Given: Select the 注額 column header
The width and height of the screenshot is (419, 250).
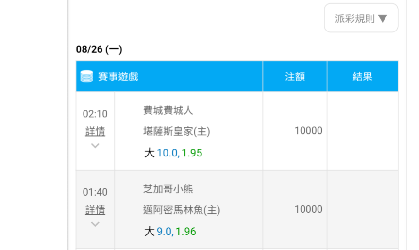Looking at the screenshot, I should [295, 77].
